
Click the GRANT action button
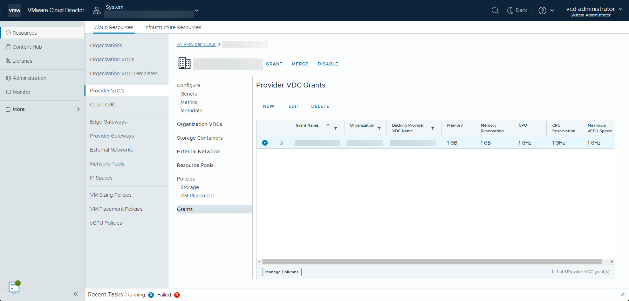click(x=274, y=64)
